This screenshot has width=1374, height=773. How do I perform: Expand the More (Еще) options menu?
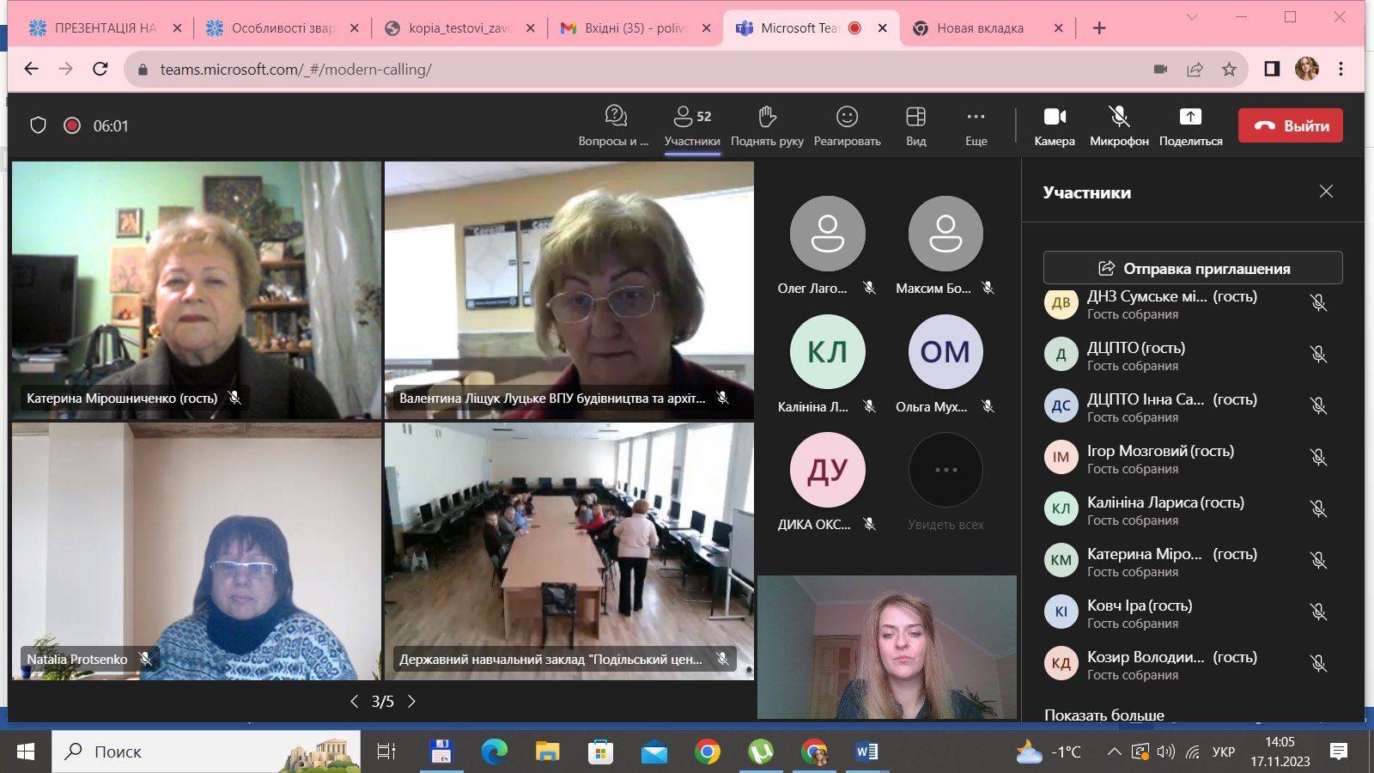(x=976, y=117)
